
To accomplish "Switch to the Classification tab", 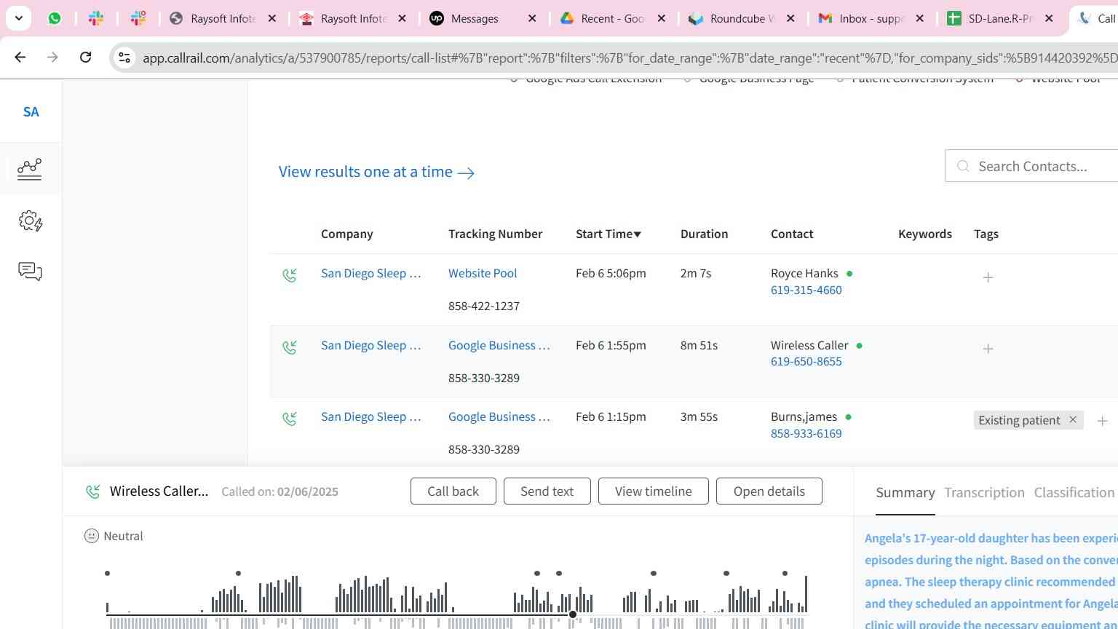I will tap(1074, 493).
